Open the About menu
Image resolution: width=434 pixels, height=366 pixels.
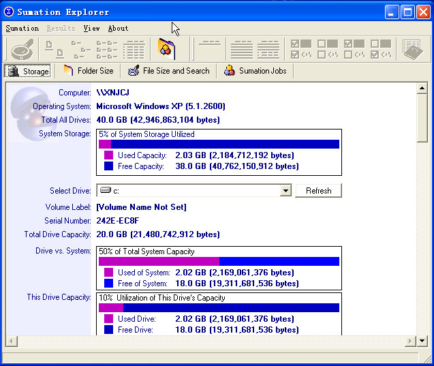tap(118, 28)
